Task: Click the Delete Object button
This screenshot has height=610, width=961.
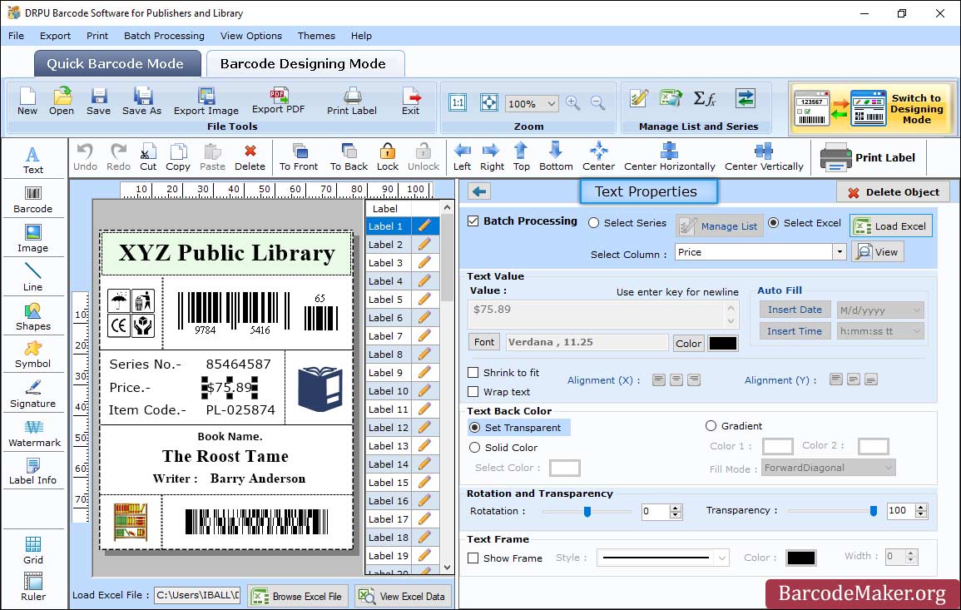Action: coord(893,192)
